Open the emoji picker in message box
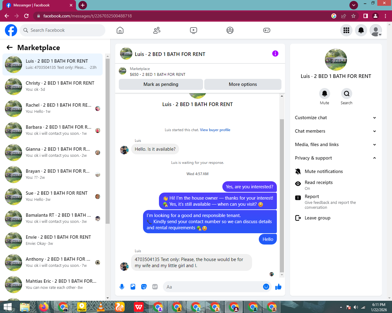The height and width of the screenshot is (313, 392). 266,287
